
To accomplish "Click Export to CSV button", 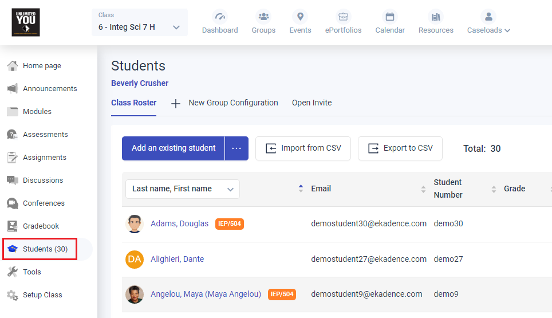I will coord(400,148).
